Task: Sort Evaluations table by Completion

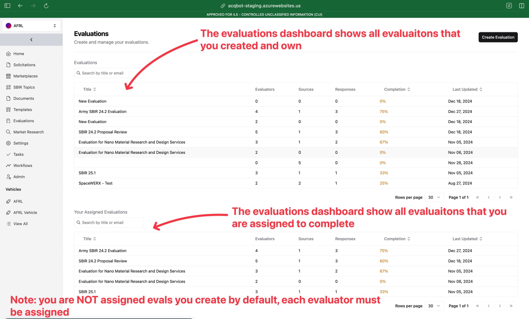Action: [x=397, y=89]
